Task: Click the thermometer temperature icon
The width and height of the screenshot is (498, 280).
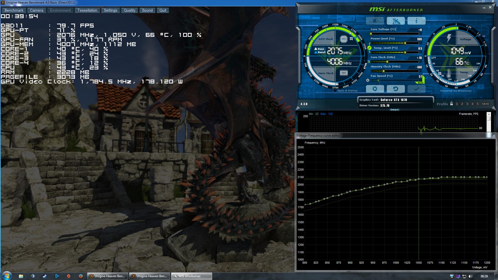Action: 449,73
